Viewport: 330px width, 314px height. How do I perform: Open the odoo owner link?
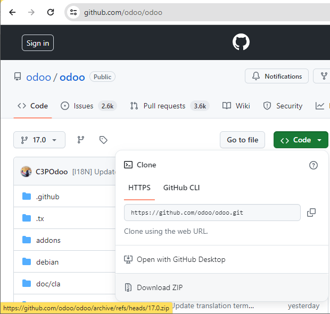38,77
